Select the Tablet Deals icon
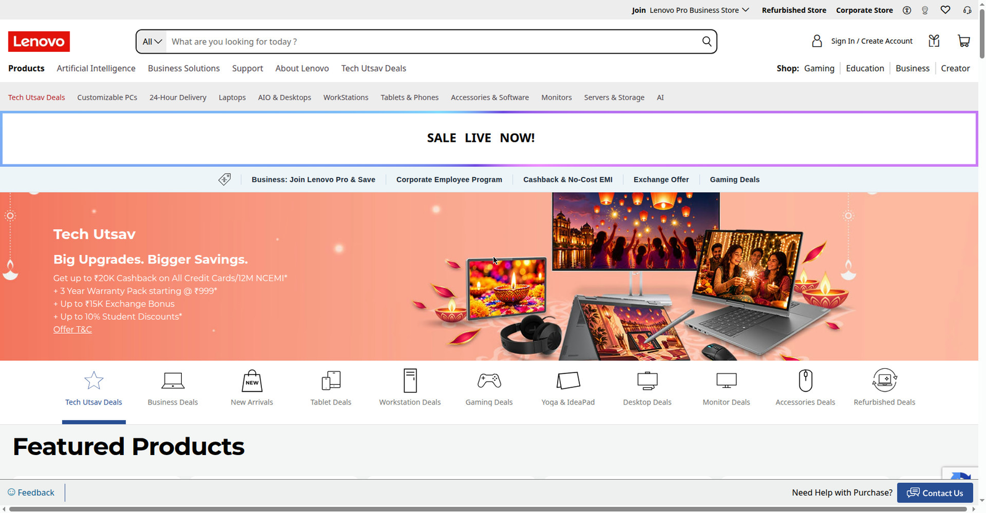This screenshot has width=986, height=513. point(331,381)
